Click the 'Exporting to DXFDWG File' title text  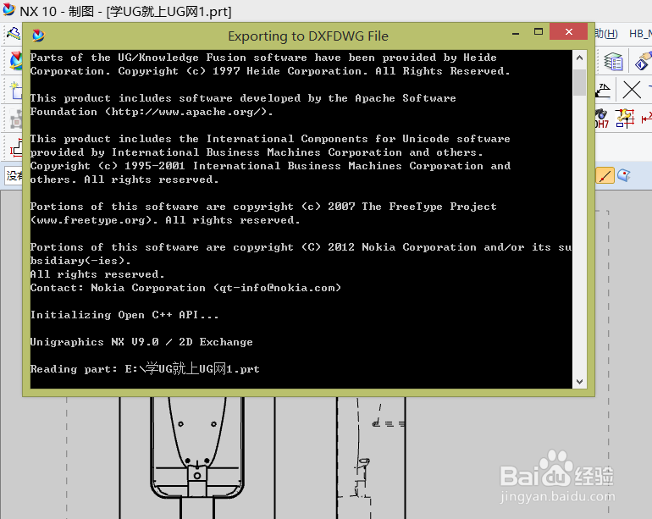coord(308,36)
